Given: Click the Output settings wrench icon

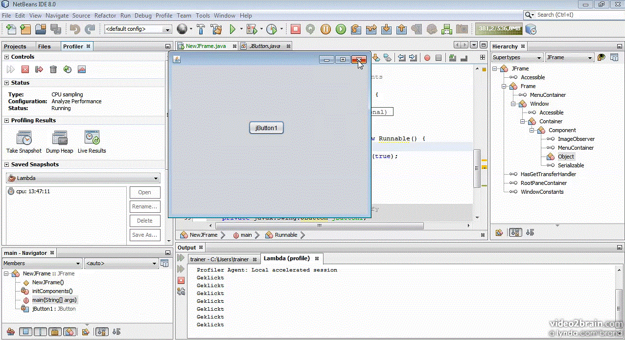Looking at the screenshot, I should point(181,292).
